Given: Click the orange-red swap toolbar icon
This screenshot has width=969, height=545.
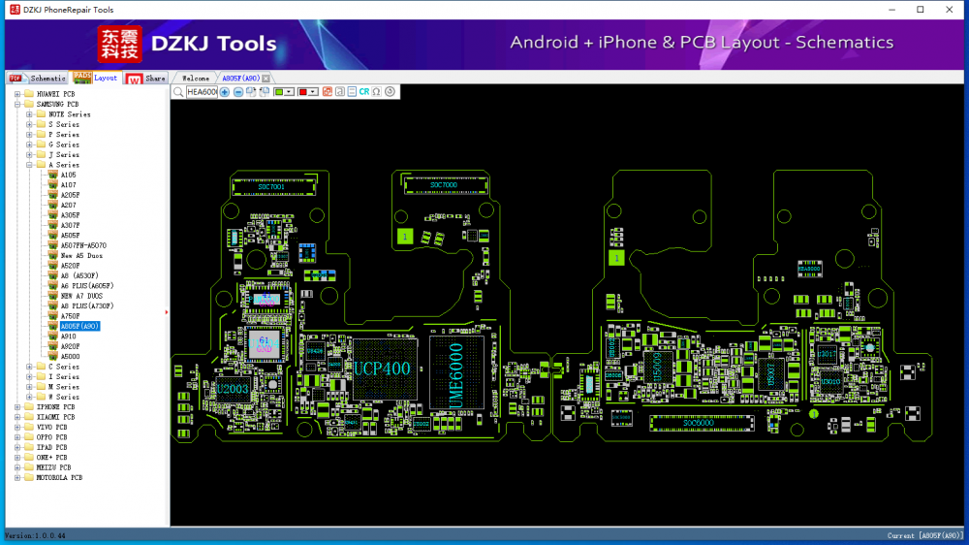Looking at the screenshot, I should click(x=327, y=91).
